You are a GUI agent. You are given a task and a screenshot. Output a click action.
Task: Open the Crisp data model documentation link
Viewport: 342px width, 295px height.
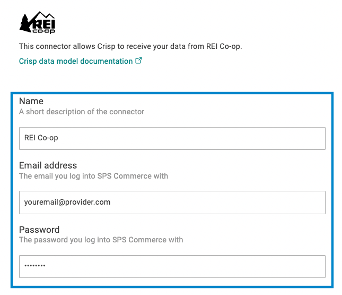[81, 61]
